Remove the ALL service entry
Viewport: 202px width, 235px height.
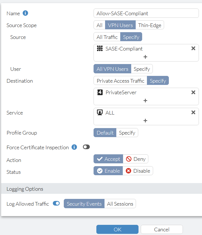tap(193, 112)
